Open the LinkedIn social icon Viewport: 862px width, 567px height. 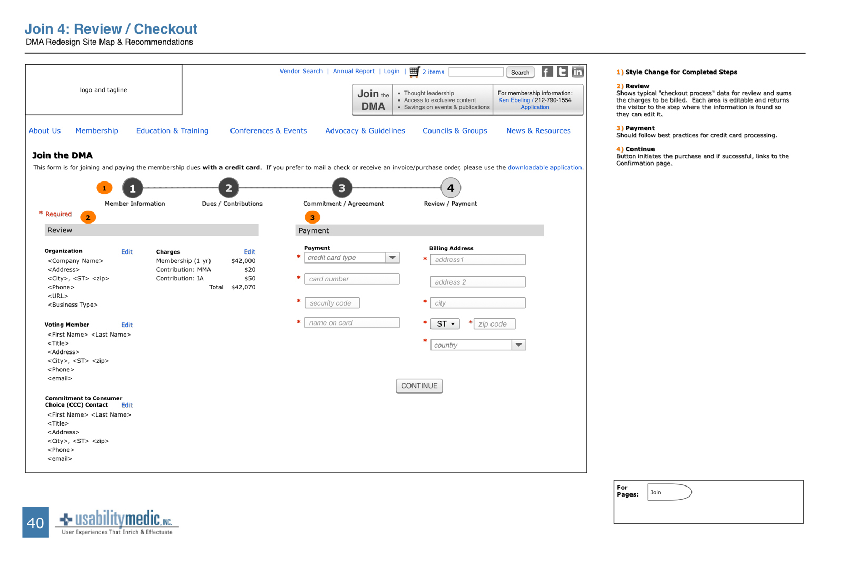pyautogui.click(x=578, y=72)
